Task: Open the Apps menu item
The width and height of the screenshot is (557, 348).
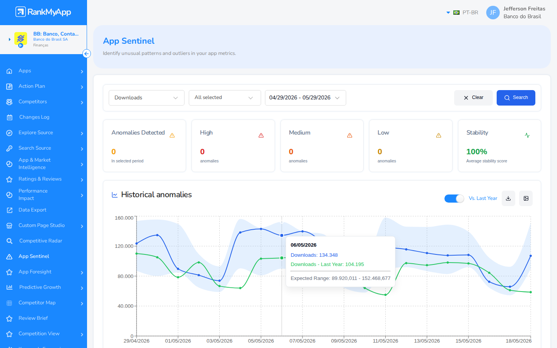Action: [x=43, y=71]
